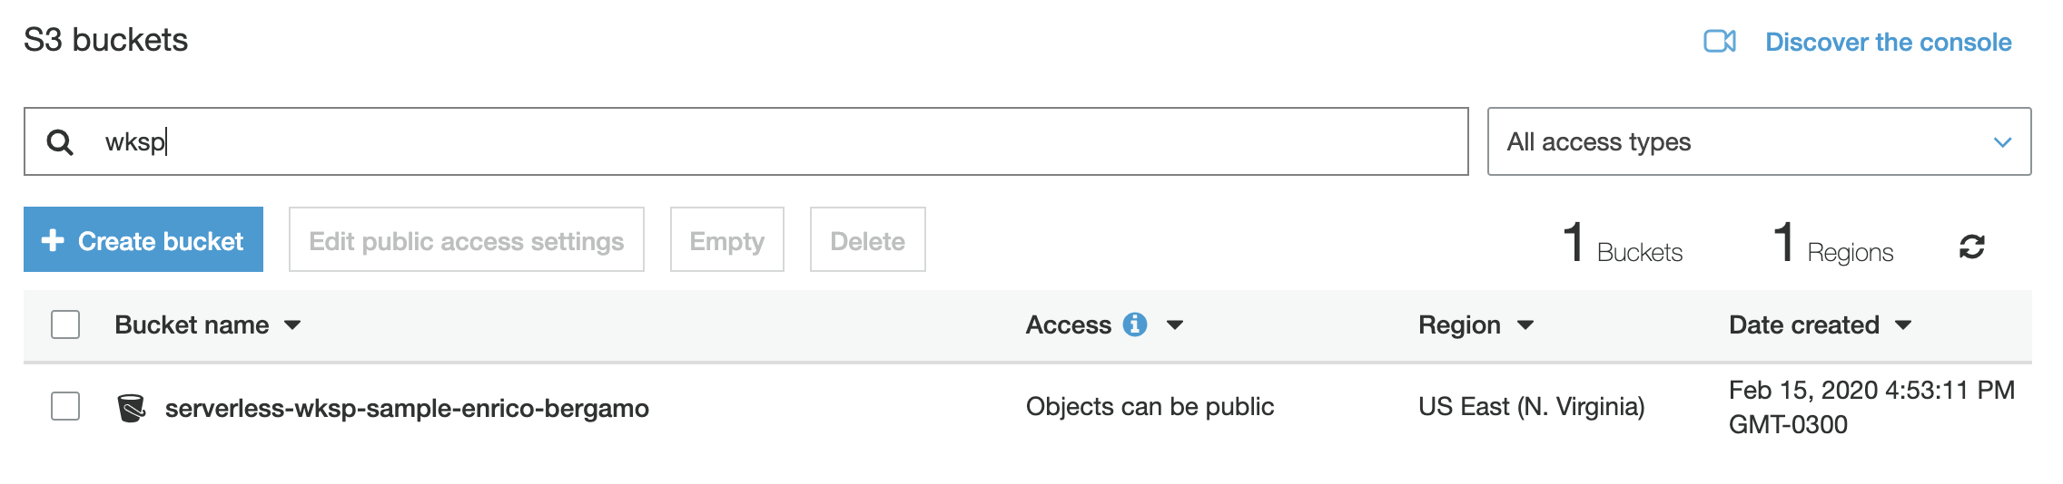
Task: Click the Access info icon
Action: 1135,324
